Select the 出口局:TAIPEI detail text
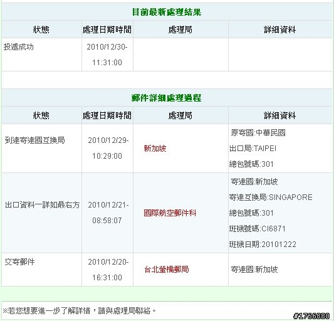334x321 pixels. (x=253, y=149)
